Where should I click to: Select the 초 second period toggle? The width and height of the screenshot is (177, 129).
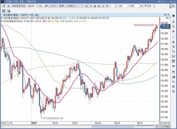[103, 6]
